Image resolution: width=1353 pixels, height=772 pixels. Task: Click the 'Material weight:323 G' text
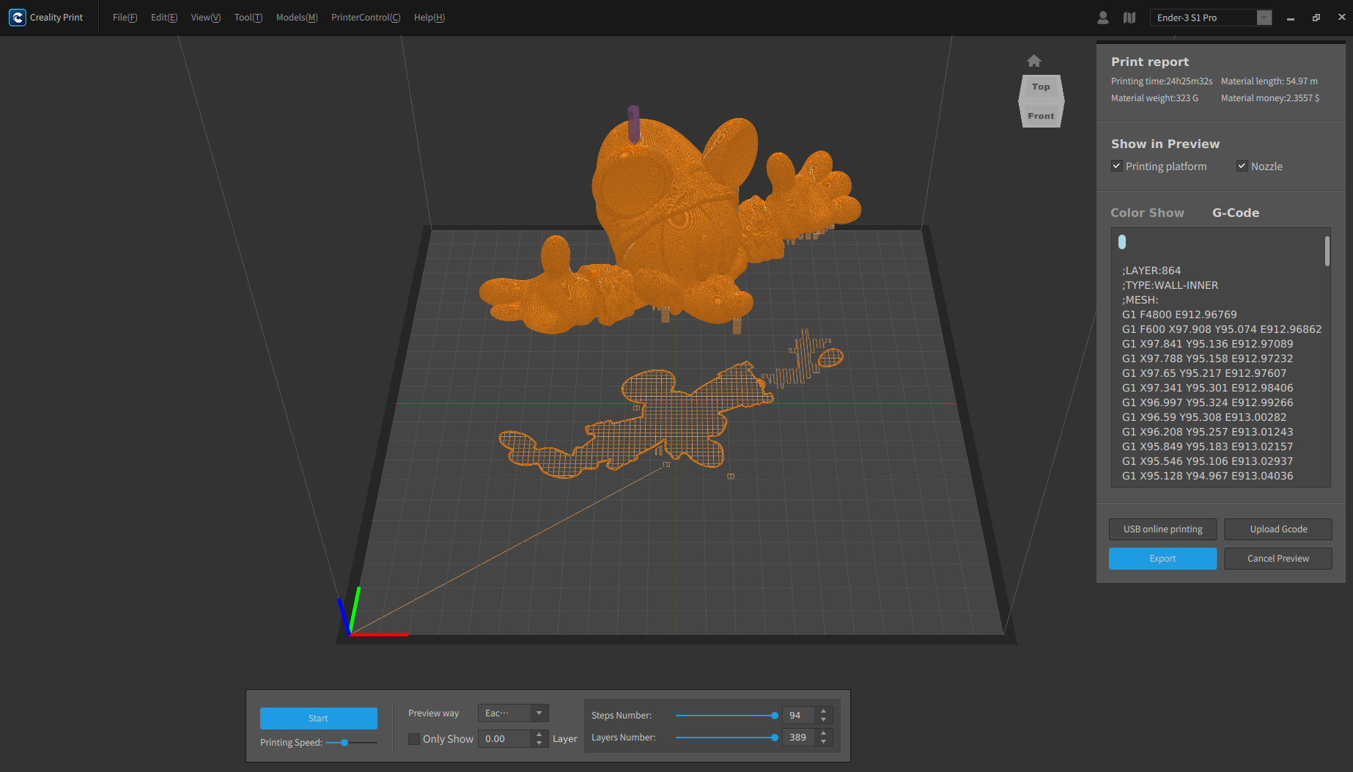tap(1154, 98)
